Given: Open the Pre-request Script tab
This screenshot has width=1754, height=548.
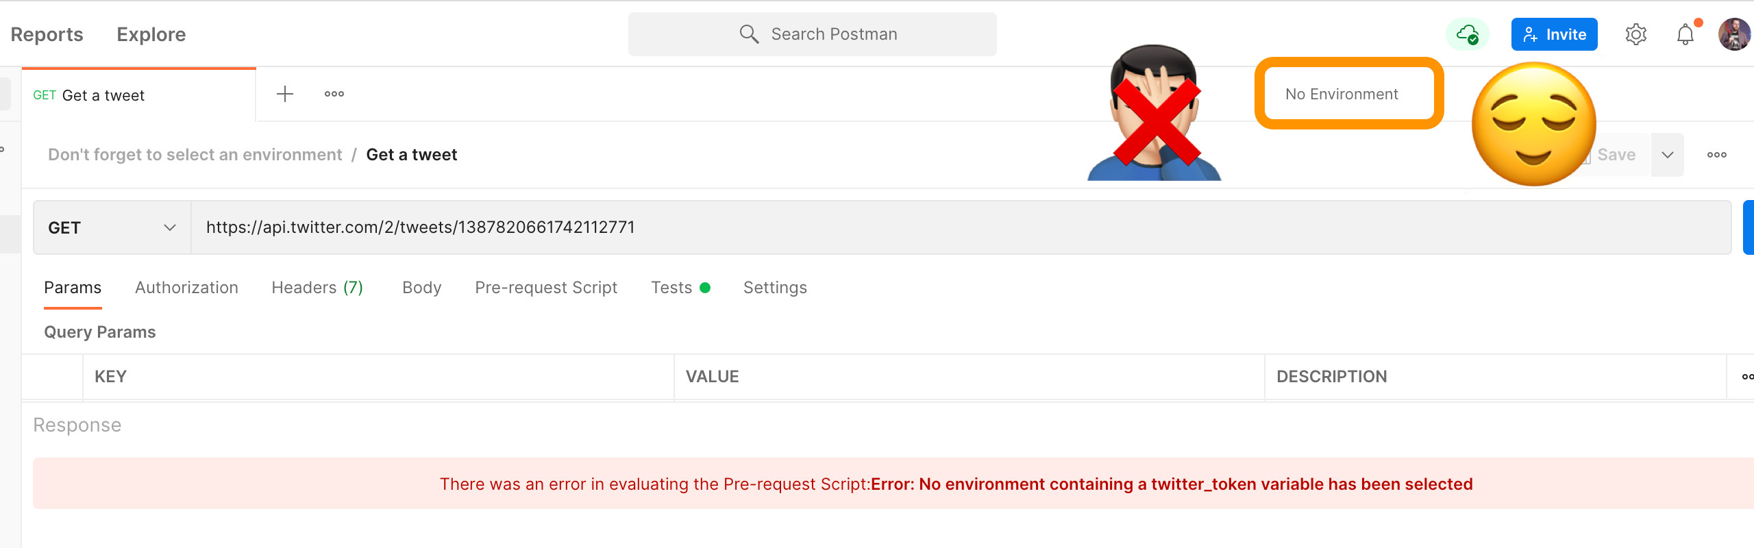Looking at the screenshot, I should [546, 288].
